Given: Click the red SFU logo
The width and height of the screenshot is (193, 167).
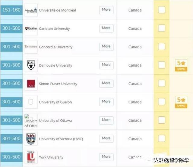Looking at the screenshot, I should pos(31,84).
